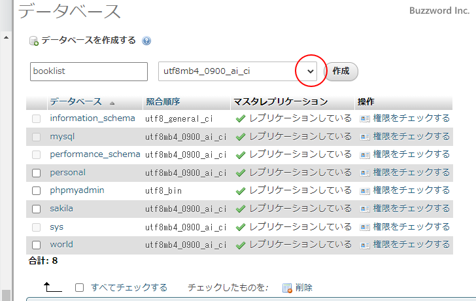Click the create-database icon next to heading
The width and height of the screenshot is (476, 301).
[x=34, y=41]
